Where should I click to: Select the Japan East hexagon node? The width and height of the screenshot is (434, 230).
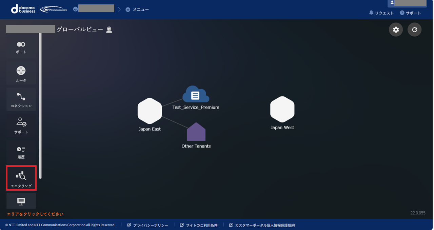150,111
